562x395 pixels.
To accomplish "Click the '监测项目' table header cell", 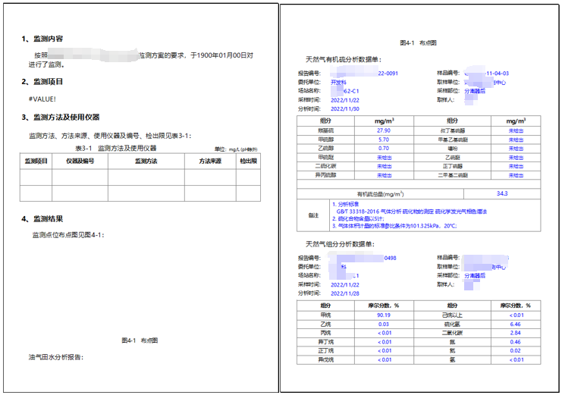I will click(x=36, y=161).
